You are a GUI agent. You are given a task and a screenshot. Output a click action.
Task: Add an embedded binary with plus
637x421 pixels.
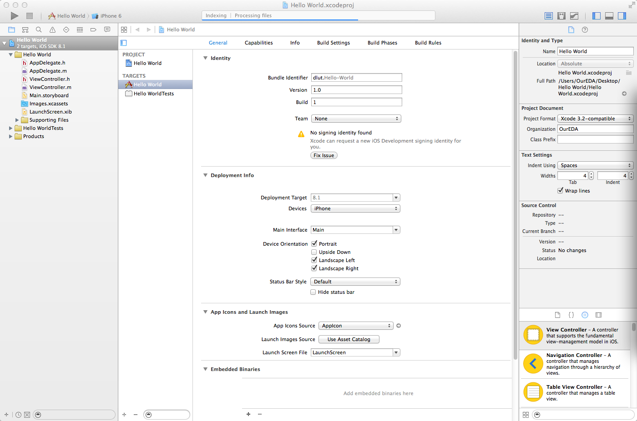(248, 414)
